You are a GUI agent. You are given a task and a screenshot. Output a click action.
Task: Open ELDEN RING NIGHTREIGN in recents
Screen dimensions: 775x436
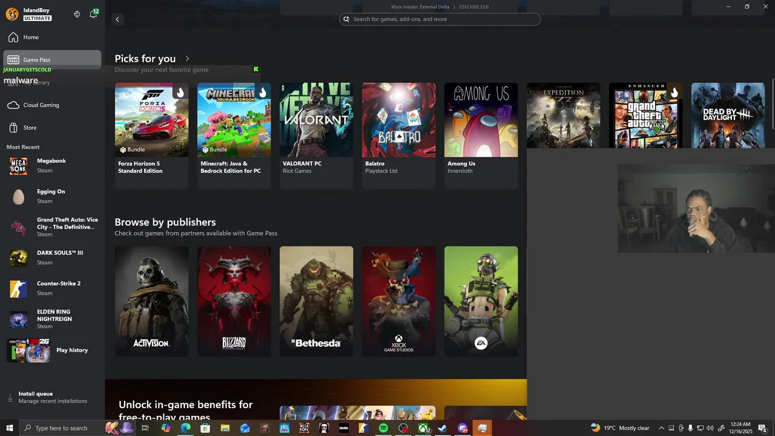(x=52, y=319)
